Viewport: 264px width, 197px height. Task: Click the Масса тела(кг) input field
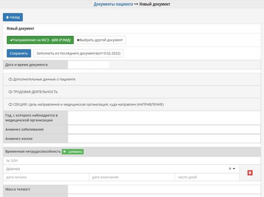[164, 189]
